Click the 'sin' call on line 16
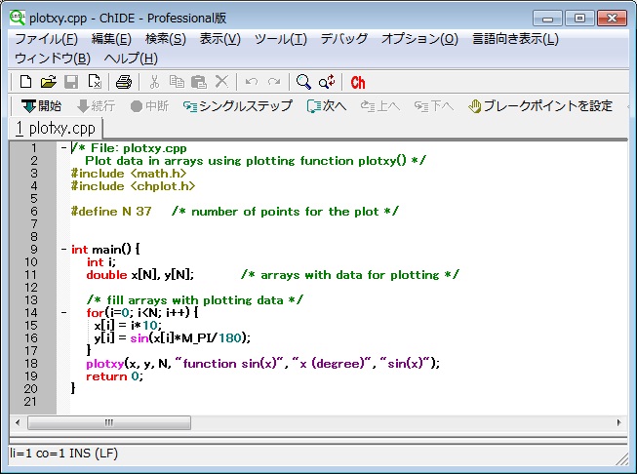 click(139, 337)
